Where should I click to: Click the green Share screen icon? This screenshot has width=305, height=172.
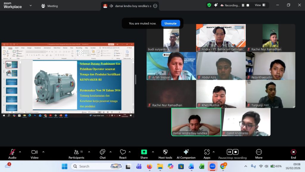point(144,152)
